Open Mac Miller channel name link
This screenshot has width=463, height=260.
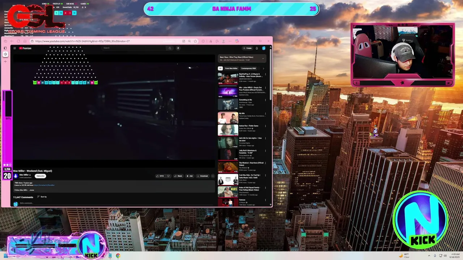click(24, 175)
